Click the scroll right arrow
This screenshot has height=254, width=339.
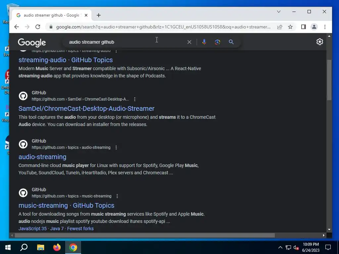pyautogui.click(x=324, y=235)
